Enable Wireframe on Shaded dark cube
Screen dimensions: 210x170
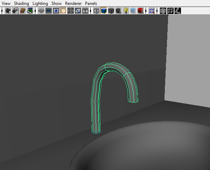(x=111, y=11)
